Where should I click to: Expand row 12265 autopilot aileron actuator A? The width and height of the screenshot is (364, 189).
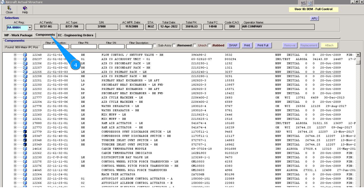[x=15, y=179]
